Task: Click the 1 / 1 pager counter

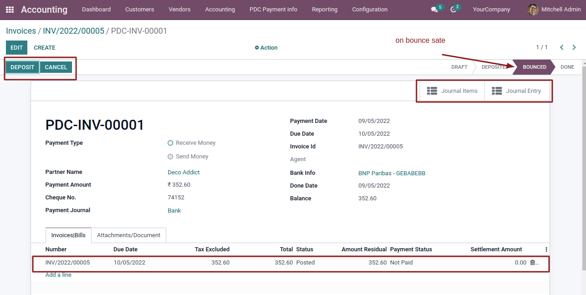Action: tap(542, 47)
